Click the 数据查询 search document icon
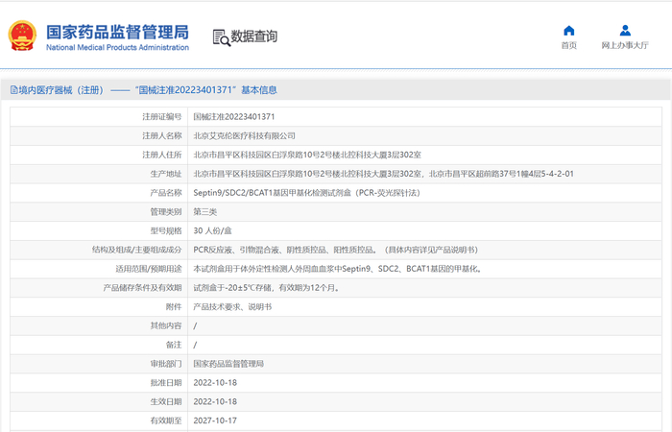 221,37
